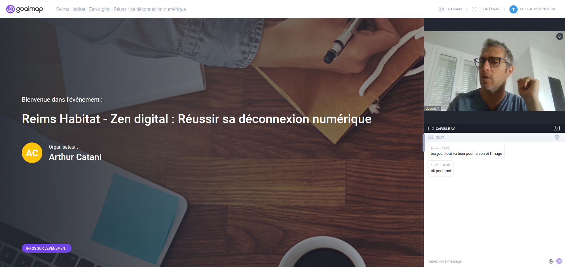Open chat settings gear
Screen dimensions: 565x267
pyautogui.click(x=557, y=137)
